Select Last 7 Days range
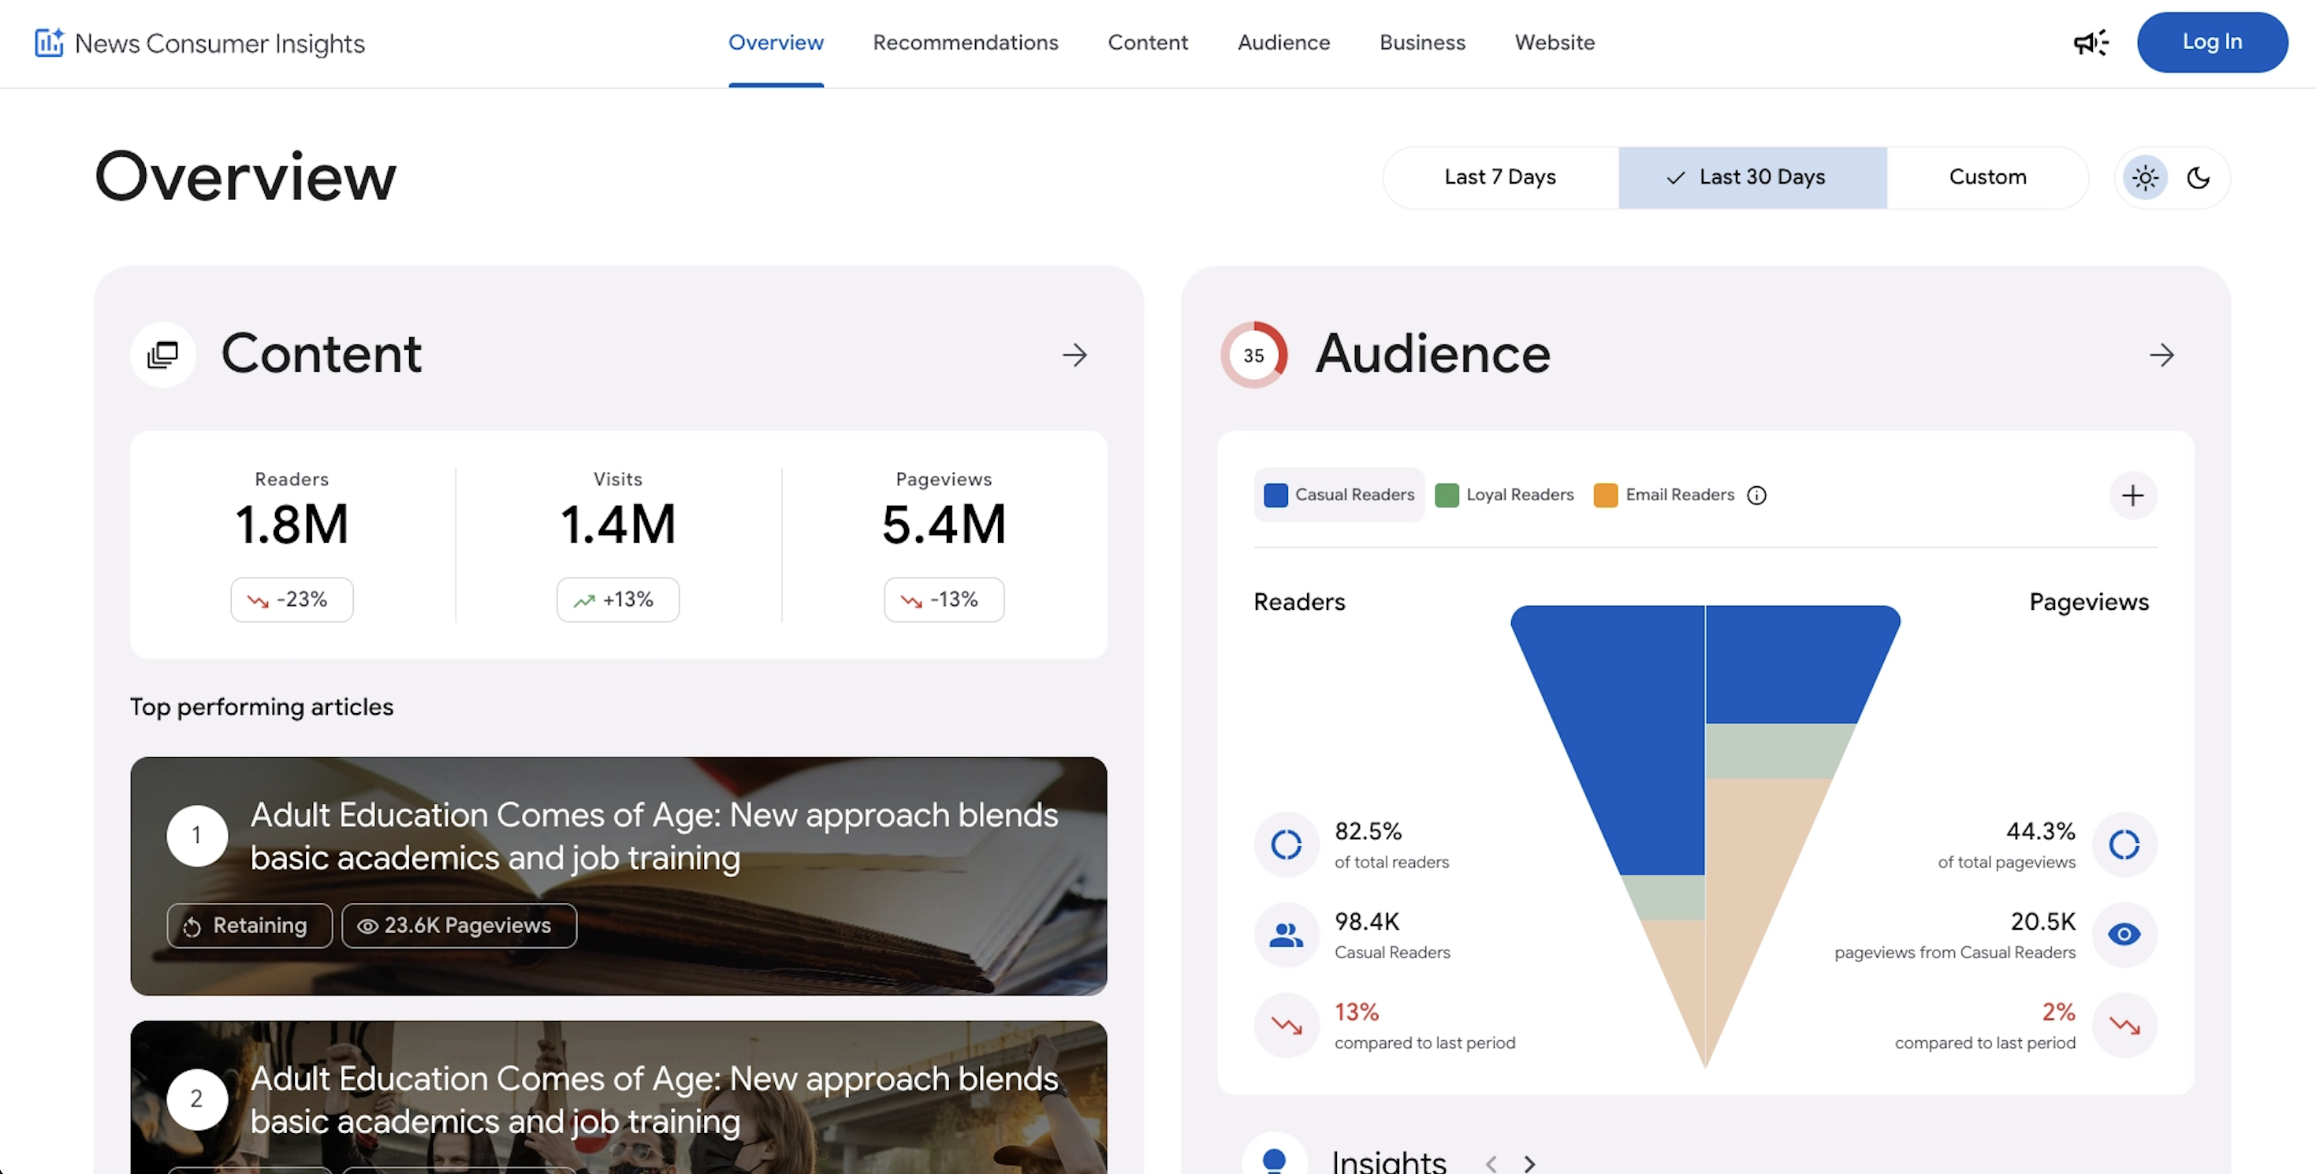The height and width of the screenshot is (1174, 2316). coord(1499,177)
